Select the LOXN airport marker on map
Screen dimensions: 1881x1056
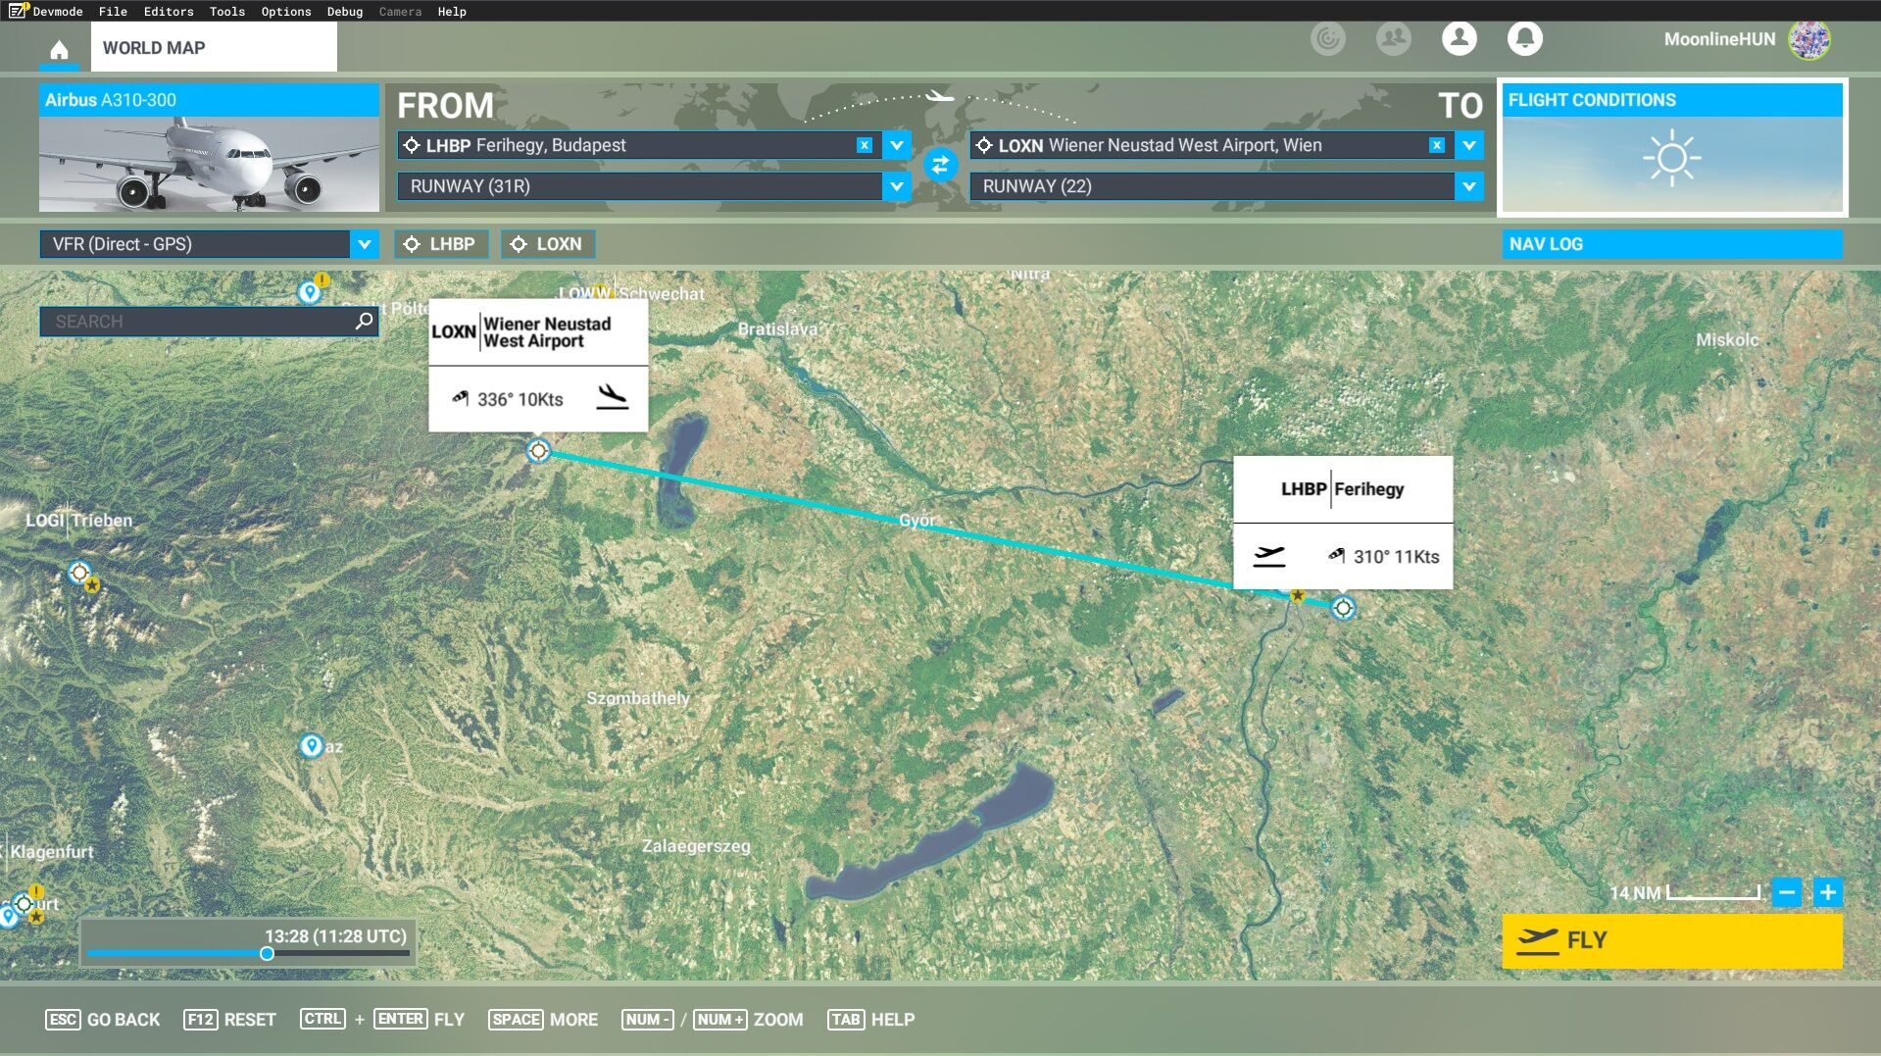538,451
